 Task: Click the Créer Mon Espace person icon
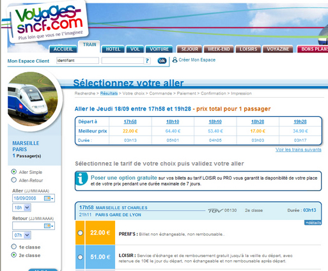175,60
